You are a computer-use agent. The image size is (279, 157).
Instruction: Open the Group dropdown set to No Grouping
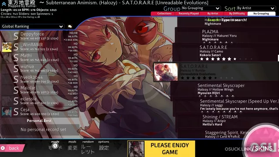point(201,8)
